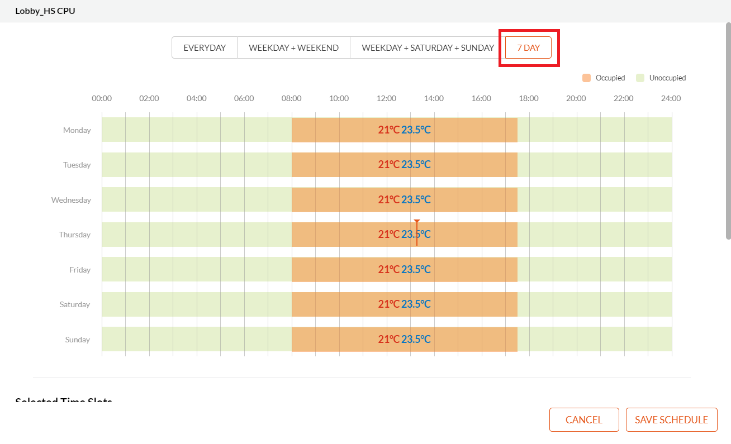
Task: Click Monday's 23.5°C cooling setpoint
Action: tap(416, 130)
